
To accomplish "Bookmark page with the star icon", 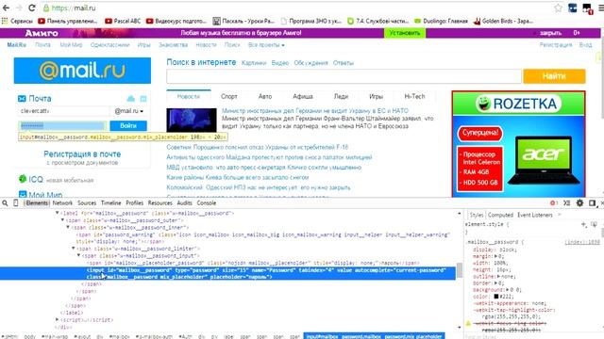I will (558, 8).
